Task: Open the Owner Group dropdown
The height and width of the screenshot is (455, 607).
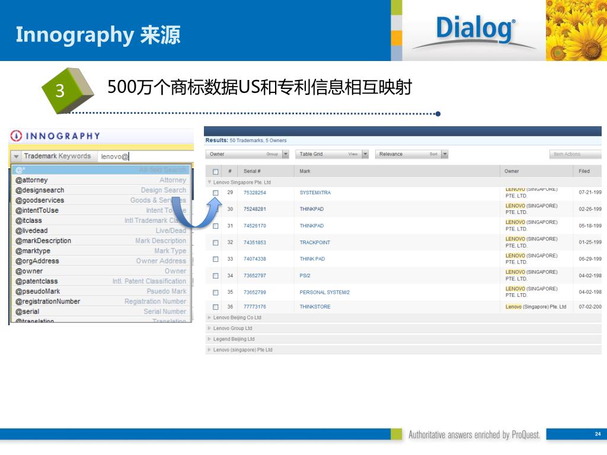Action: (286, 154)
